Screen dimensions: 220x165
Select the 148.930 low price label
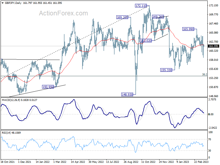(127, 95)
